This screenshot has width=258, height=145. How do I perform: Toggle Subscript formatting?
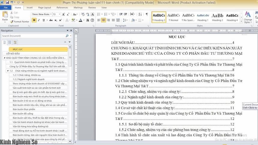(x=56, y=20)
